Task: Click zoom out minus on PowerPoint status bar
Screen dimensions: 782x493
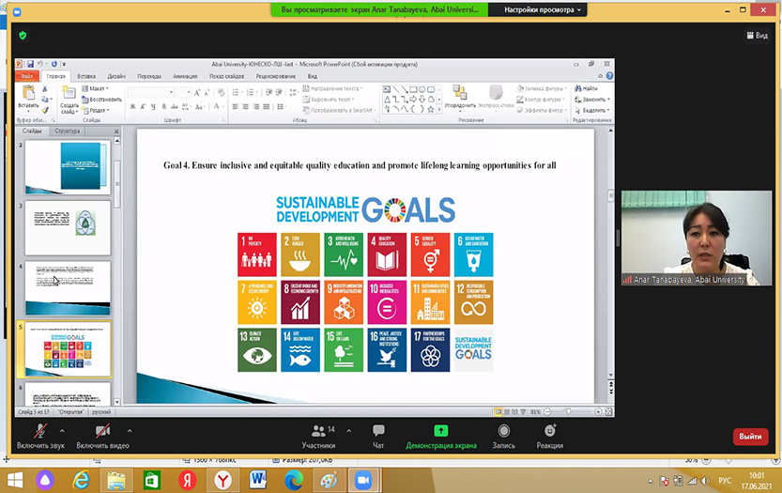Action: pyautogui.click(x=547, y=411)
